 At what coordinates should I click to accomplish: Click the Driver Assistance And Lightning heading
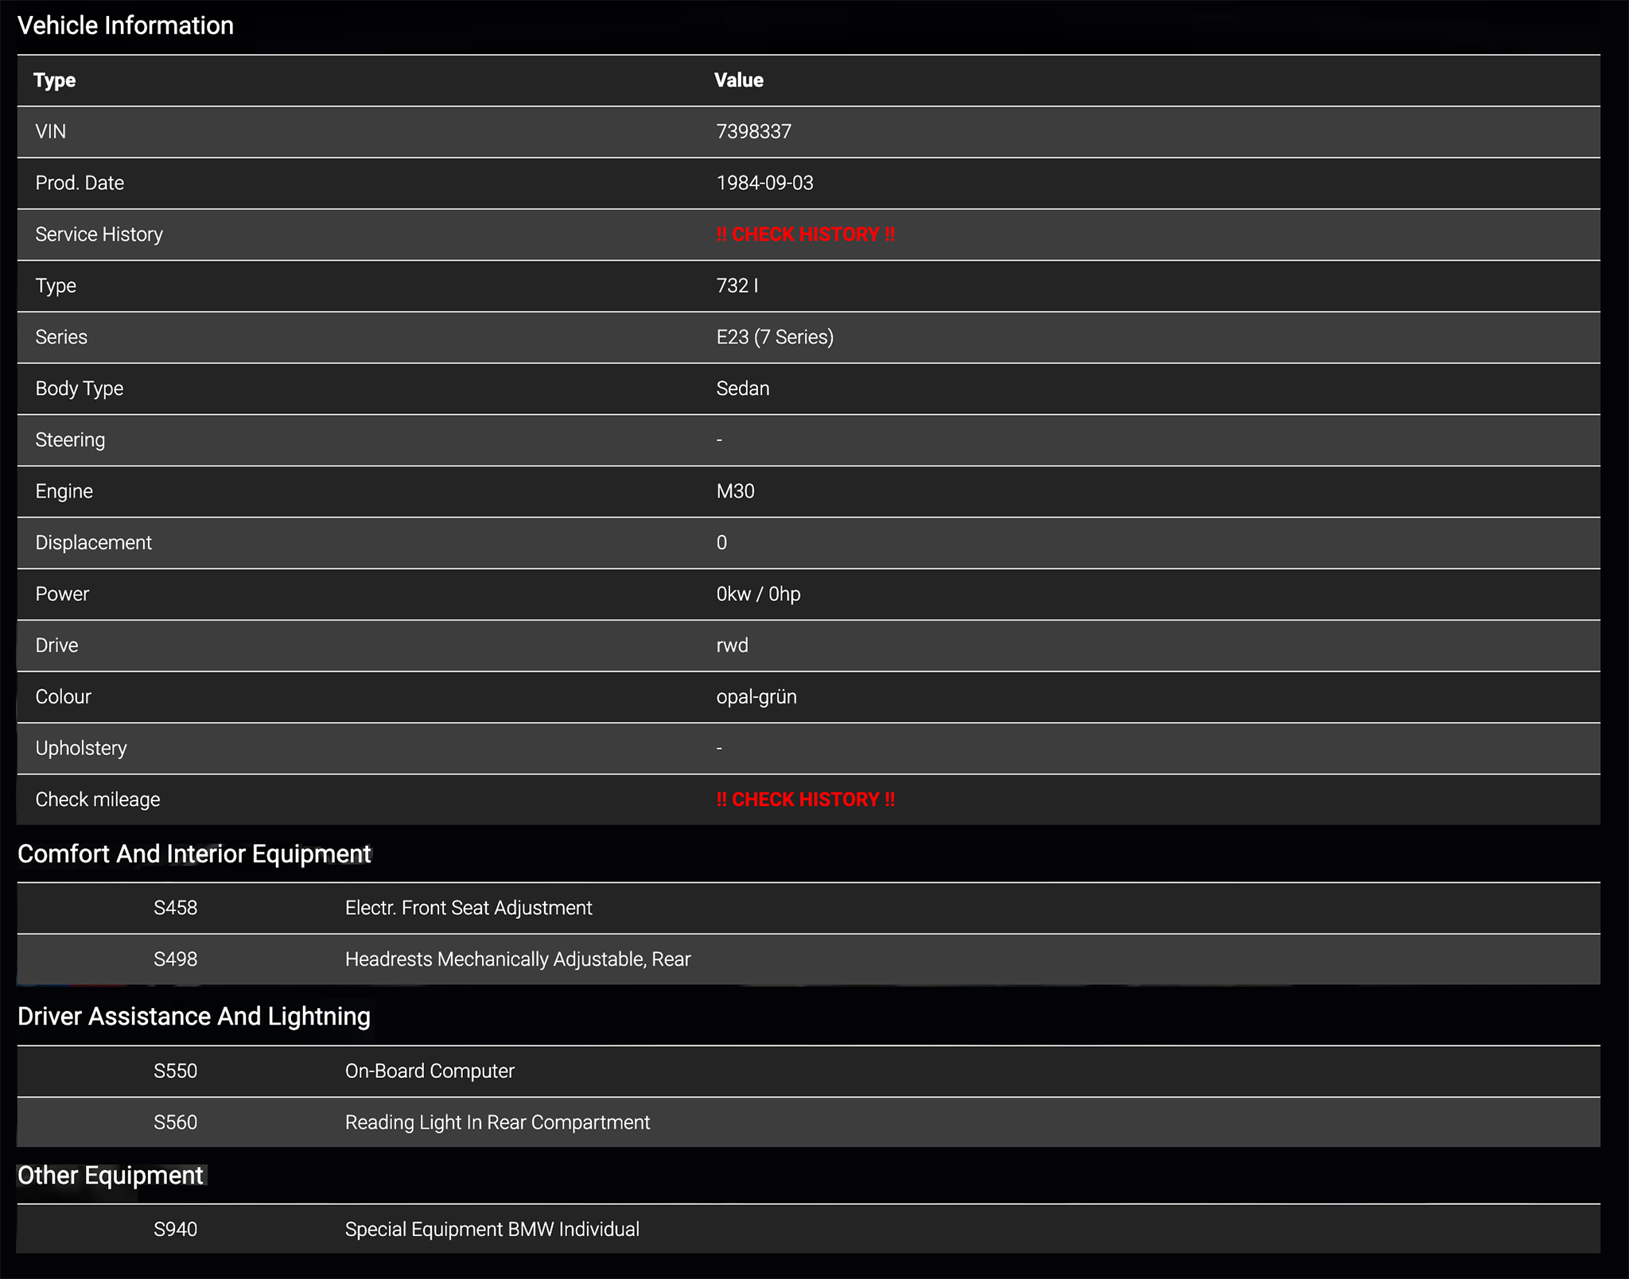click(194, 1017)
